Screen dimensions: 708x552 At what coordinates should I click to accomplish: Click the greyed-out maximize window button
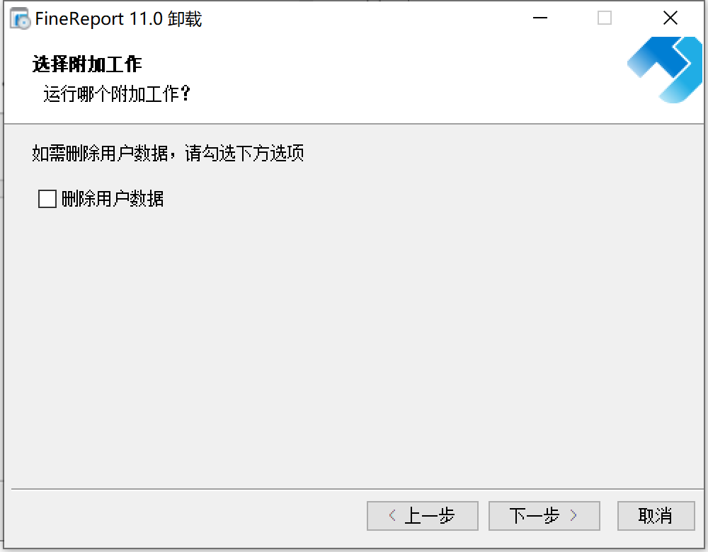click(x=605, y=18)
